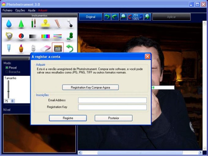This screenshot has height=156, width=208.
Task: Pick the pencil and brush tool
Action: (33, 23)
